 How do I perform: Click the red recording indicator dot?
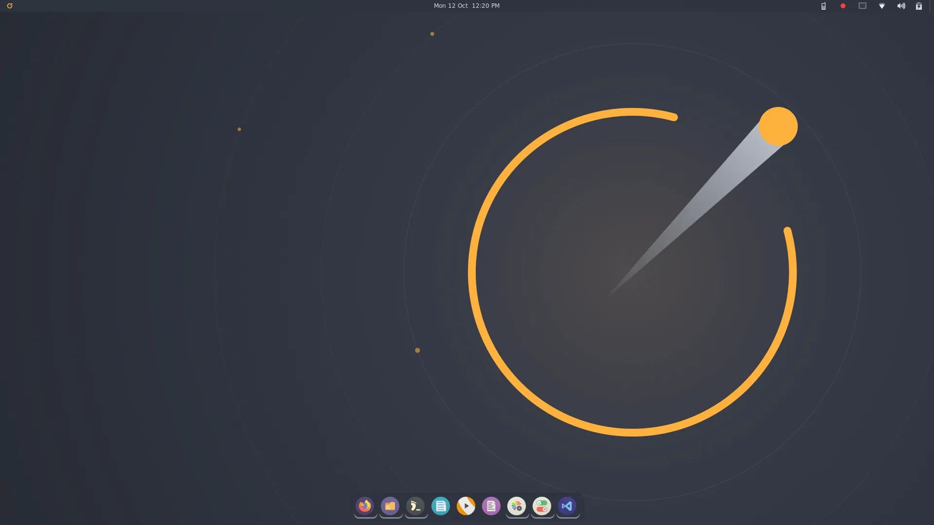point(843,6)
